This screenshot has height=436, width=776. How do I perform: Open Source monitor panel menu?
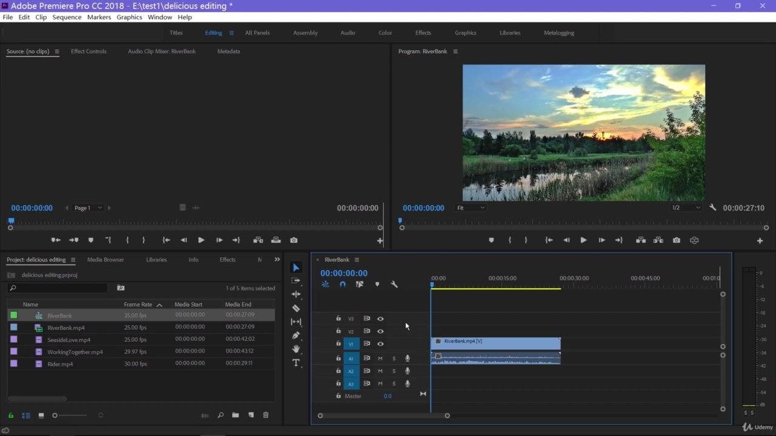[x=57, y=51]
